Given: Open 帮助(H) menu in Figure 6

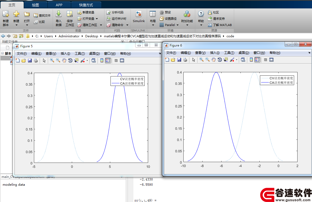Looking at the screenshot, I should click(275, 53).
